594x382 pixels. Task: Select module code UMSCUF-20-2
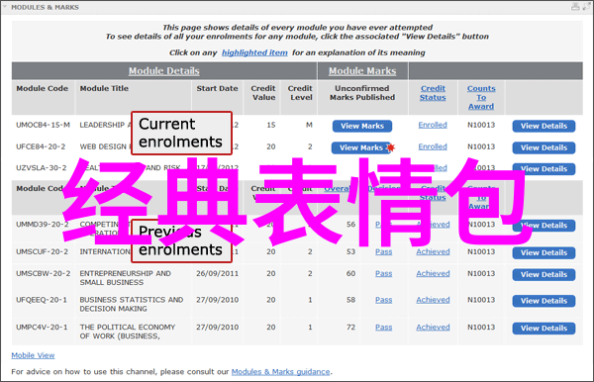coord(42,251)
